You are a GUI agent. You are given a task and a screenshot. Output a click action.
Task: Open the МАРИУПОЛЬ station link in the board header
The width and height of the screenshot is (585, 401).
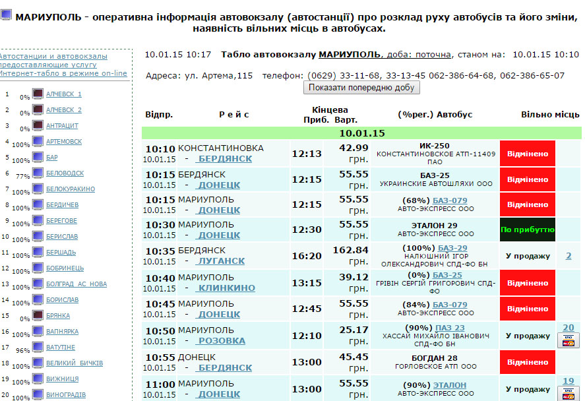349,55
